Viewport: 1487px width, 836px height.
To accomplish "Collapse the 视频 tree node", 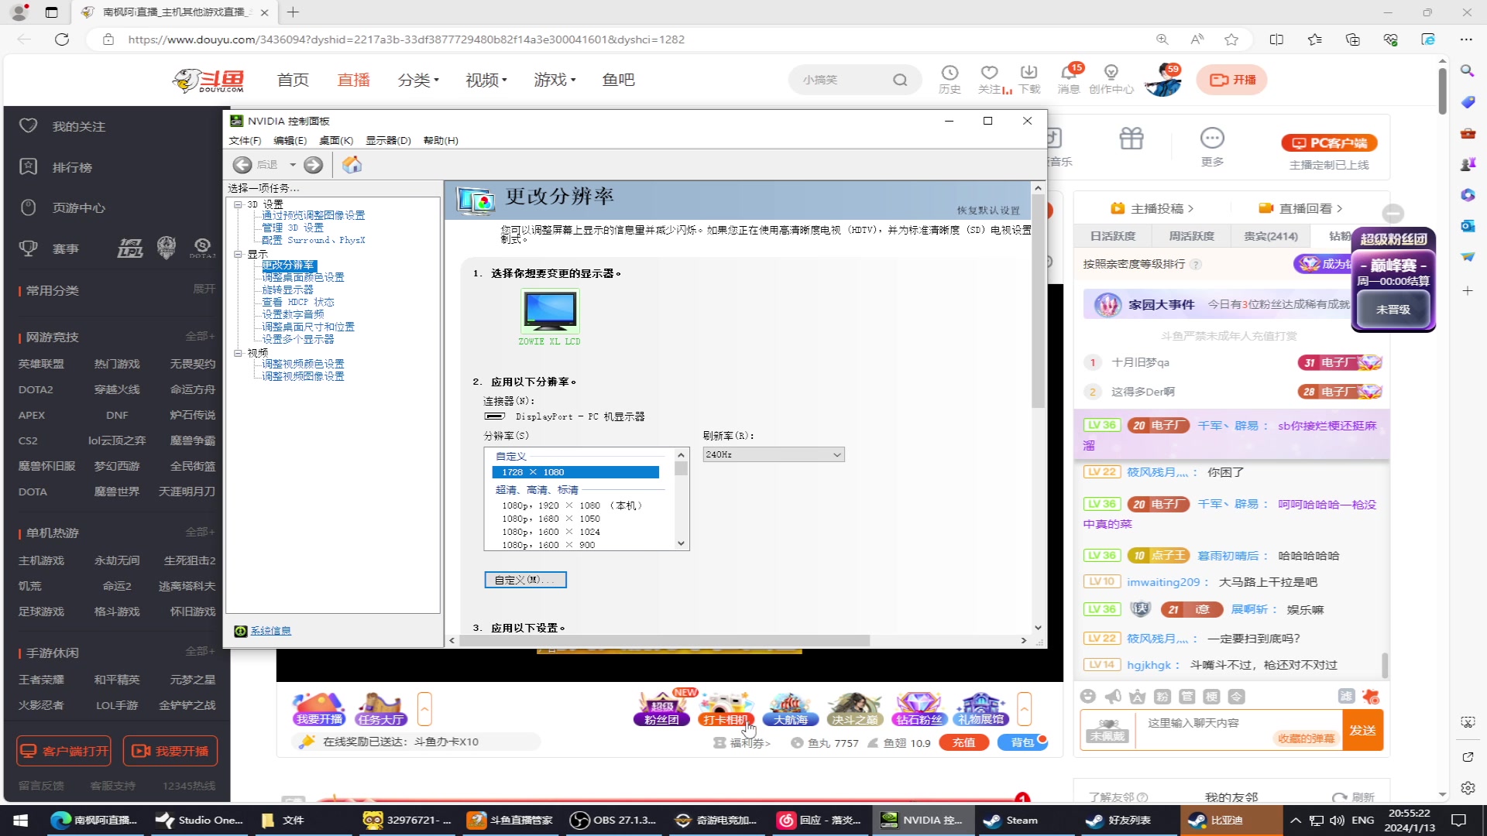I will tap(239, 353).
